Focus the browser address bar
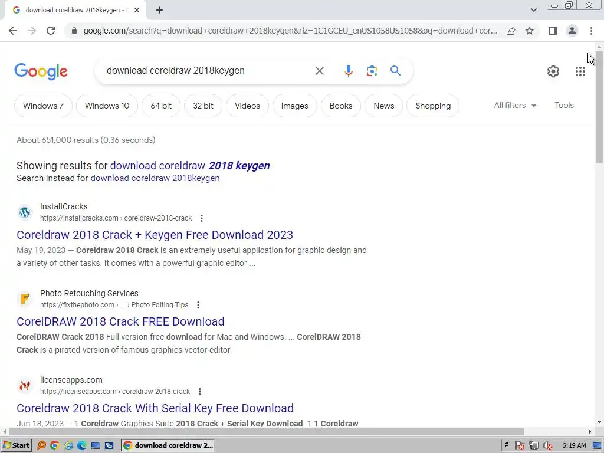This screenshot has width=604, height=453. click(290, 31)
